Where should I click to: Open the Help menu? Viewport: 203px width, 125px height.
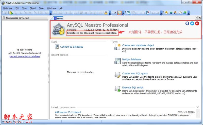(x=61, y=8)
